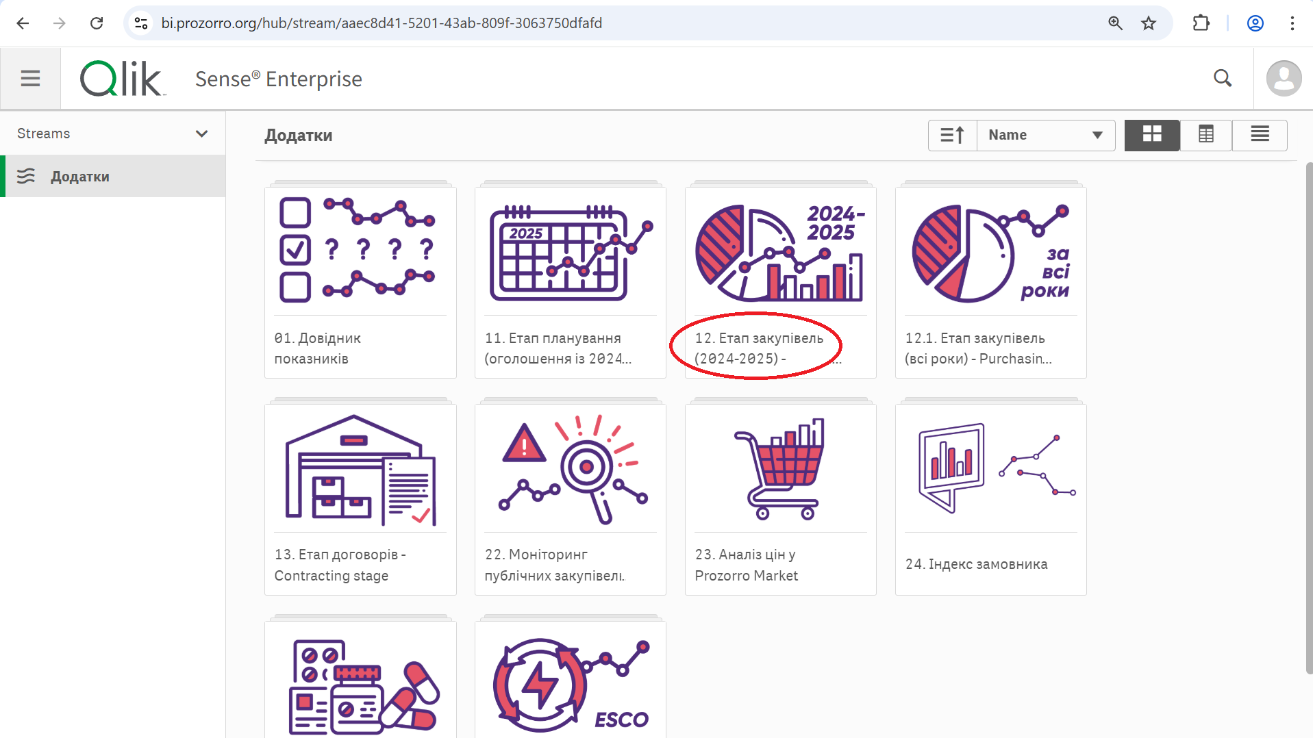Toggle the sort order direction button
1313x738 pixels.
(x=952, y=136)
